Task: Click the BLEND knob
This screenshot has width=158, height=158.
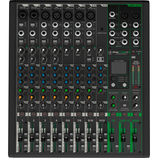Action: pos(124,97)
